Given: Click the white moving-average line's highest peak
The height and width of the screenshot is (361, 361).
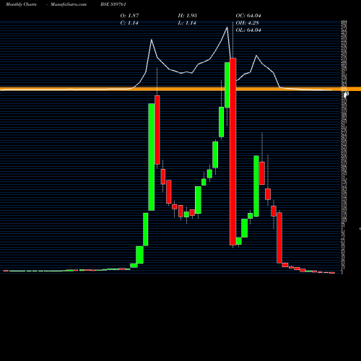Looking at the screenshot, I should [x=227, y=27].
